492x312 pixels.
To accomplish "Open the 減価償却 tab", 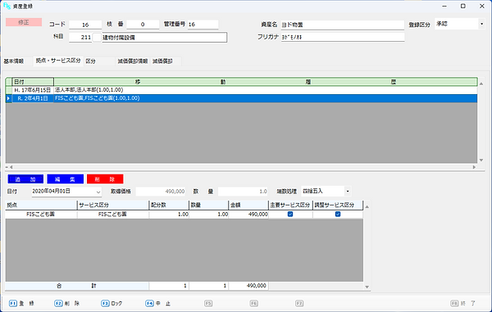I will 162,61.
